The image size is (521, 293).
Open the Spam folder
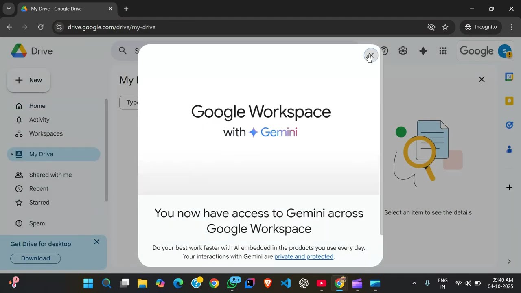(37, 223)
